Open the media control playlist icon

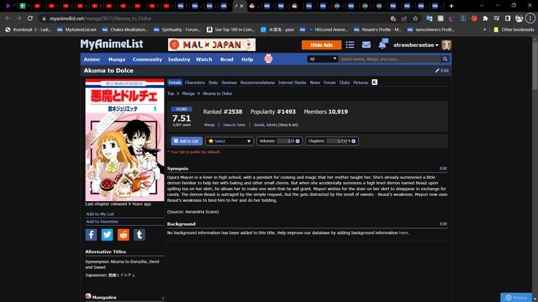[x=496, y=18]
